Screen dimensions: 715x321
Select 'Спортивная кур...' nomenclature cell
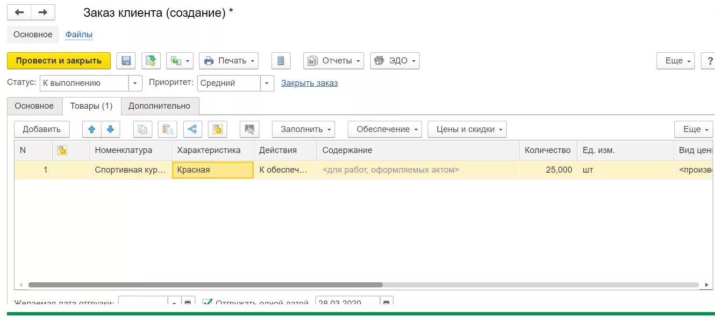(x=130, y=170)
